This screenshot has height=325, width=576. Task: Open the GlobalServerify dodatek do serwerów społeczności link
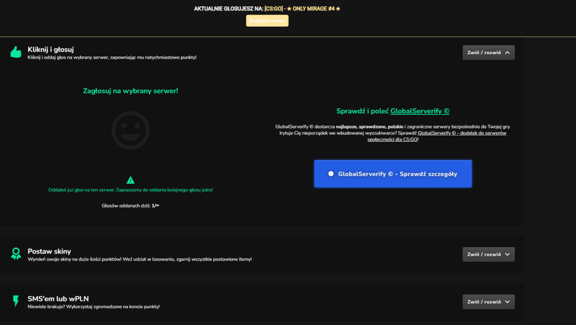(x=437, y=136)
